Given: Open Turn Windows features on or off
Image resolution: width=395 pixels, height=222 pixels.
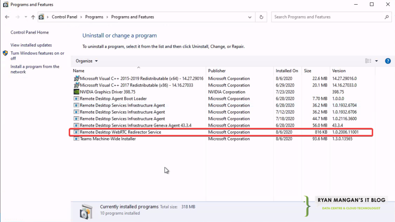Looking at the screenshot, I should click(x=37, y=56).
